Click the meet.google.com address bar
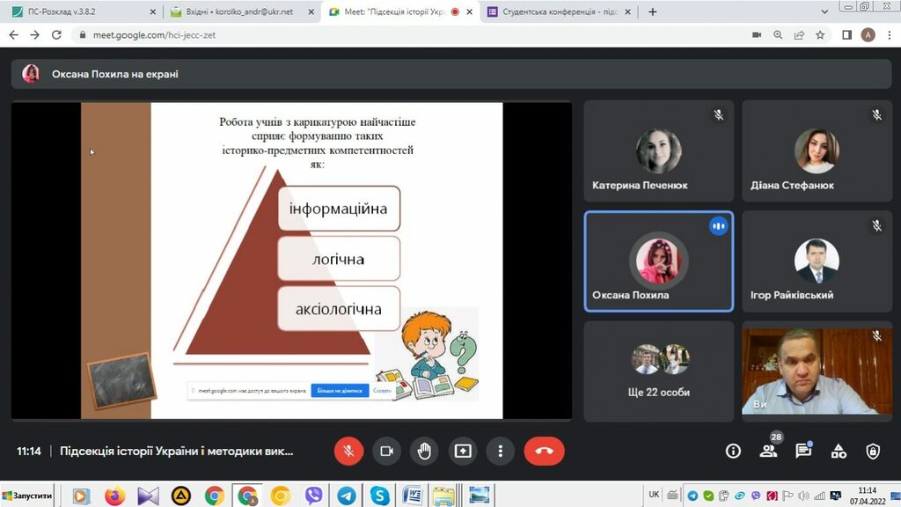This screenshot has height=507, width=901. 352,35
